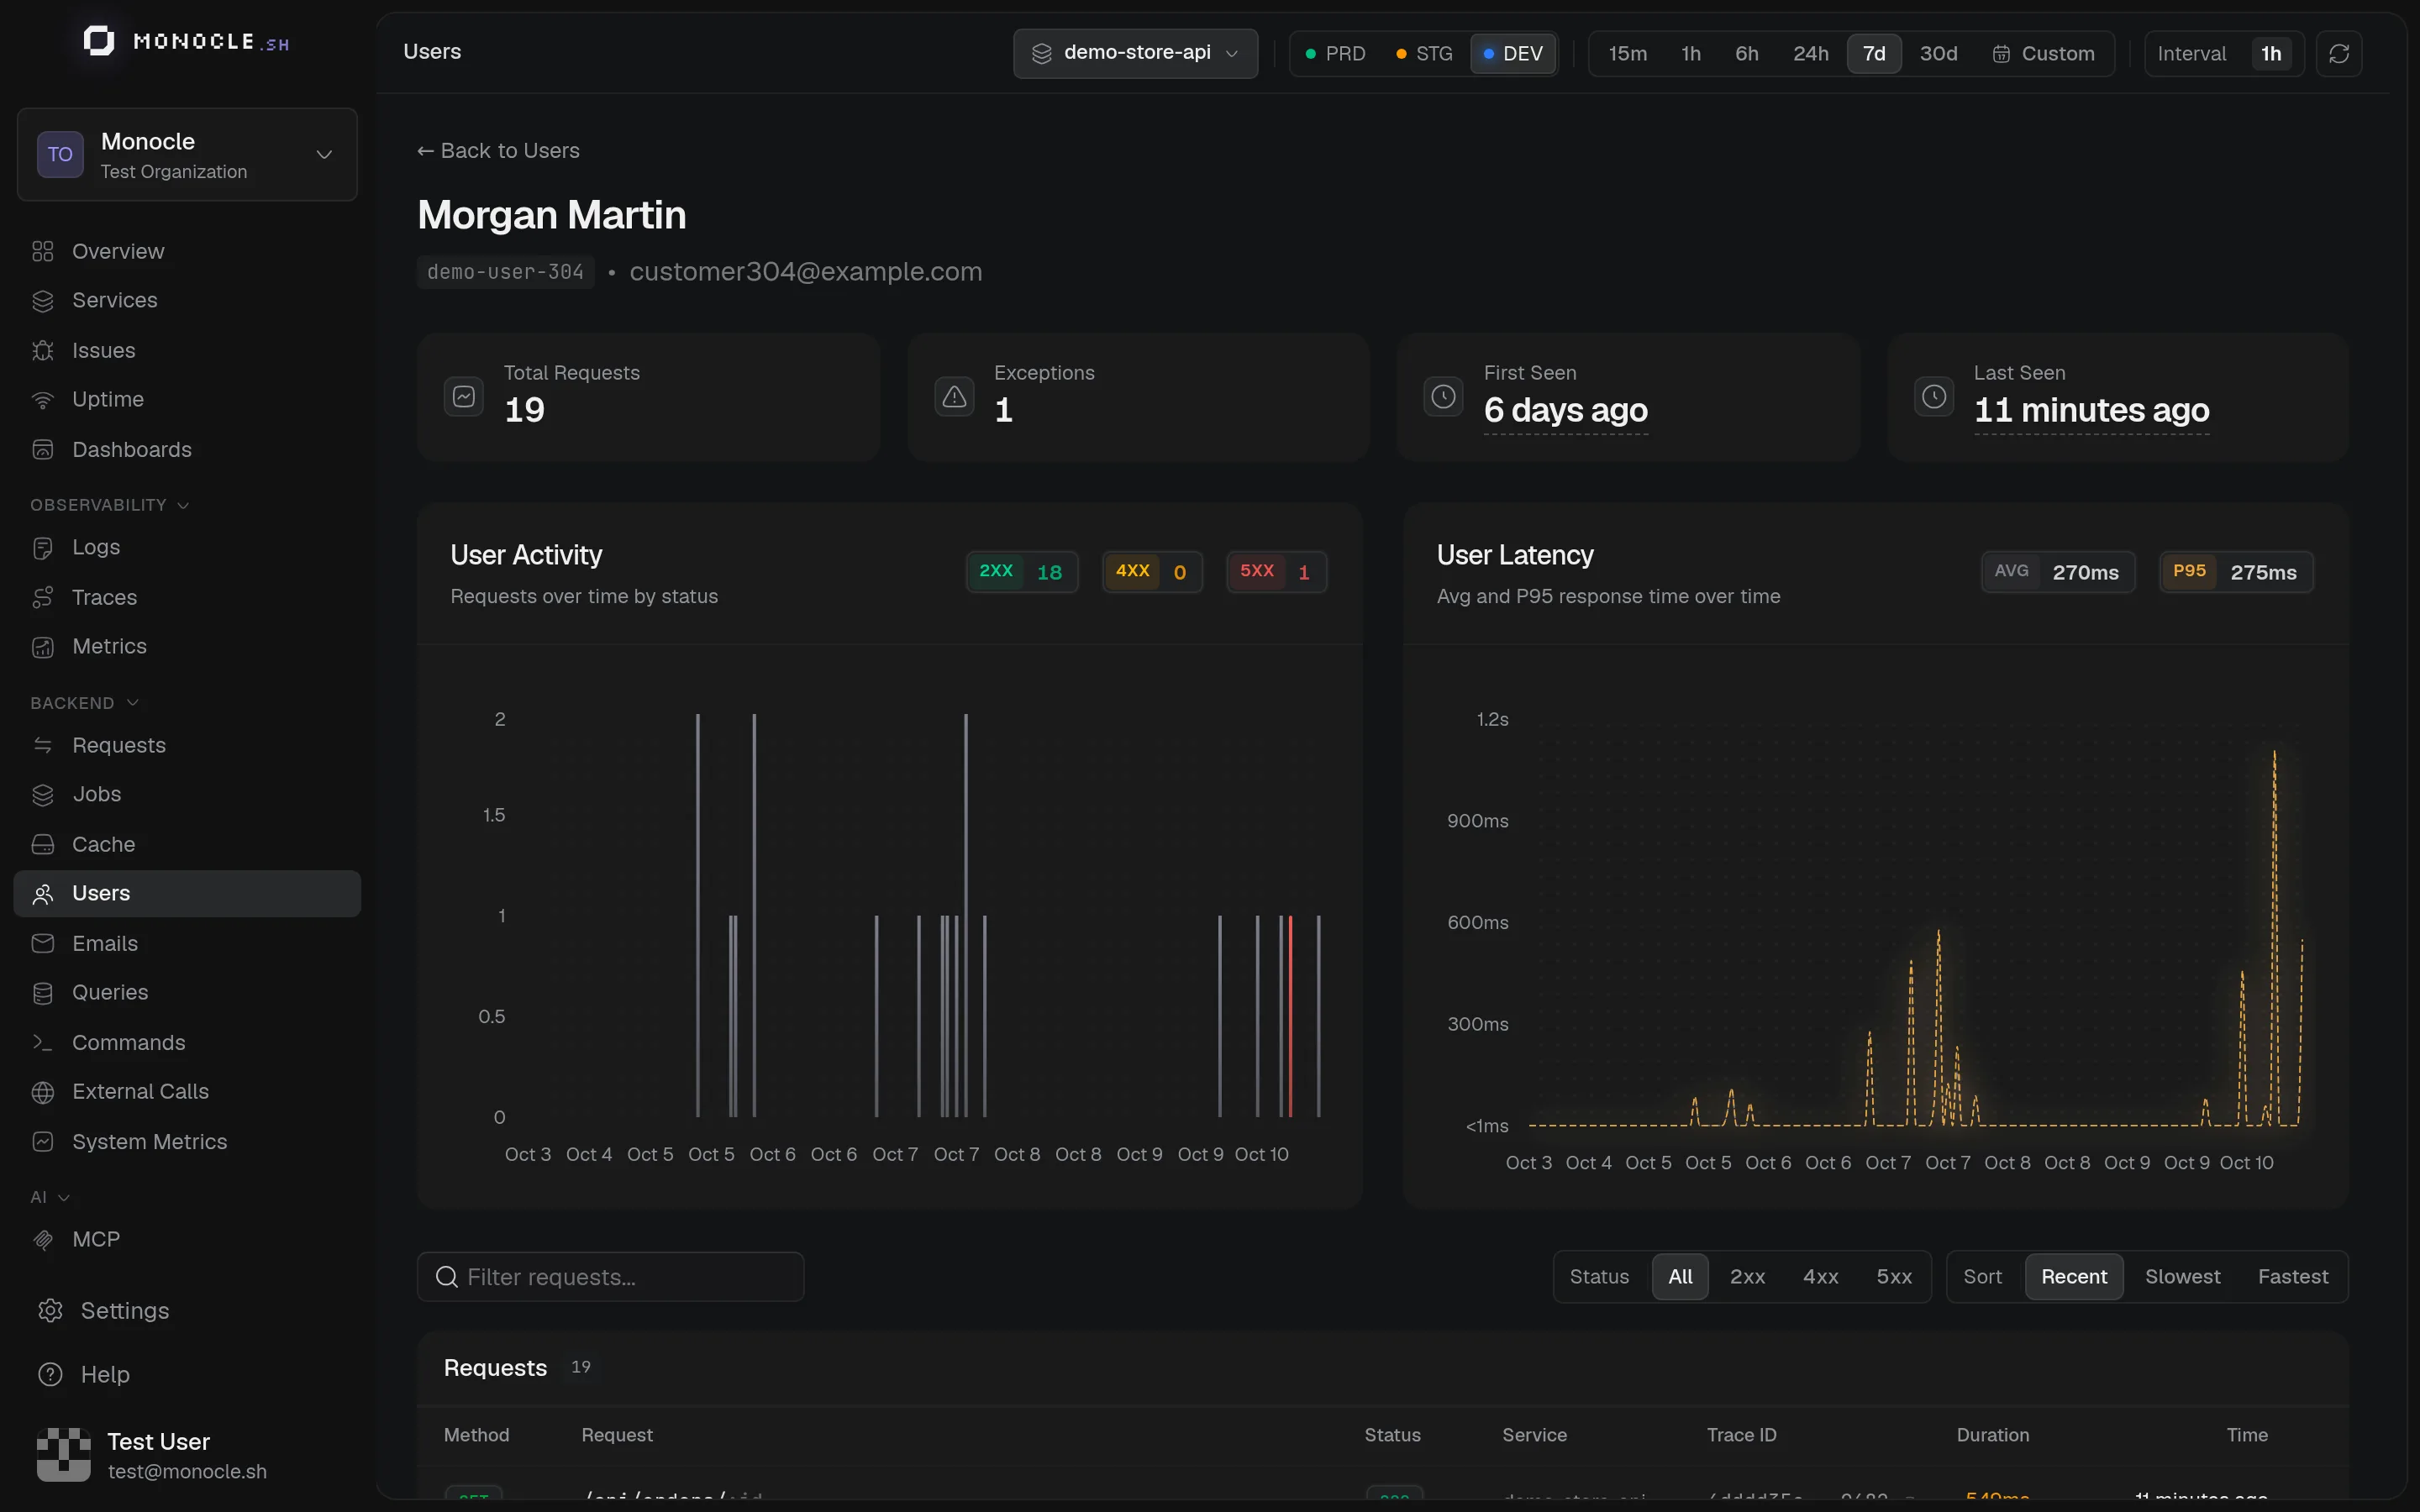Set time range to 30d
2420x1512 pixels.
pyautogui.click(x=1938, y=54)
